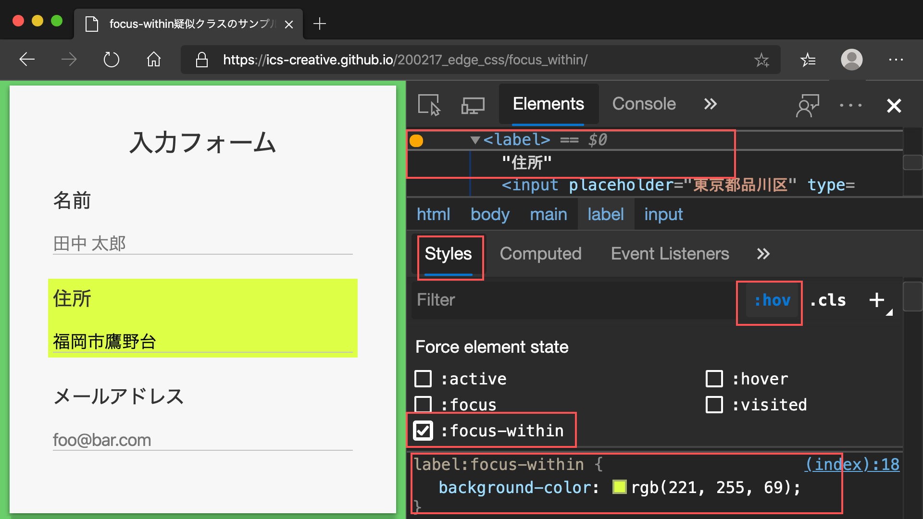
Task: Open the Event Listeners tab
Action: point(670,254)
